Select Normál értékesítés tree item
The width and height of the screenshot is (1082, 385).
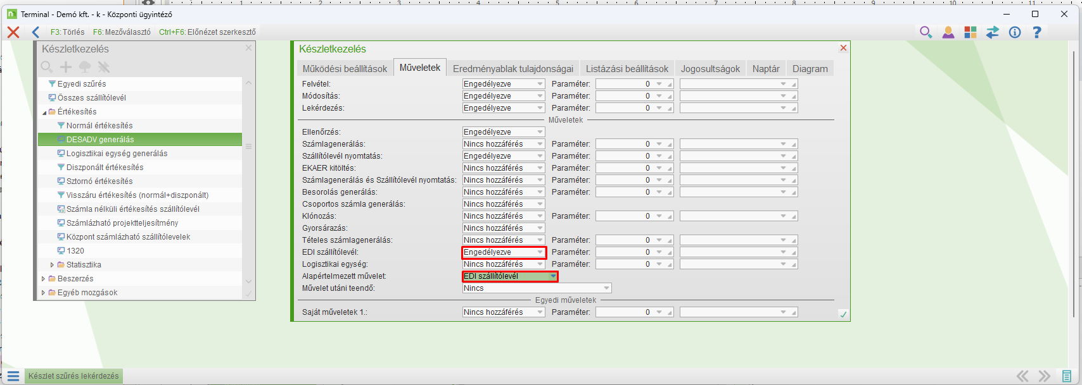[140, 126]
